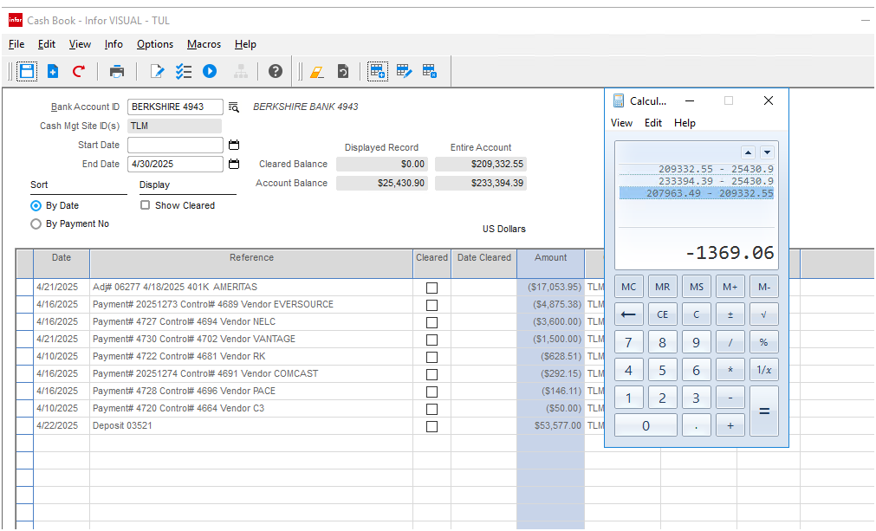Open the calculator's Edit menu
This screenshot has height=531, width=876.
coord(653,123)
